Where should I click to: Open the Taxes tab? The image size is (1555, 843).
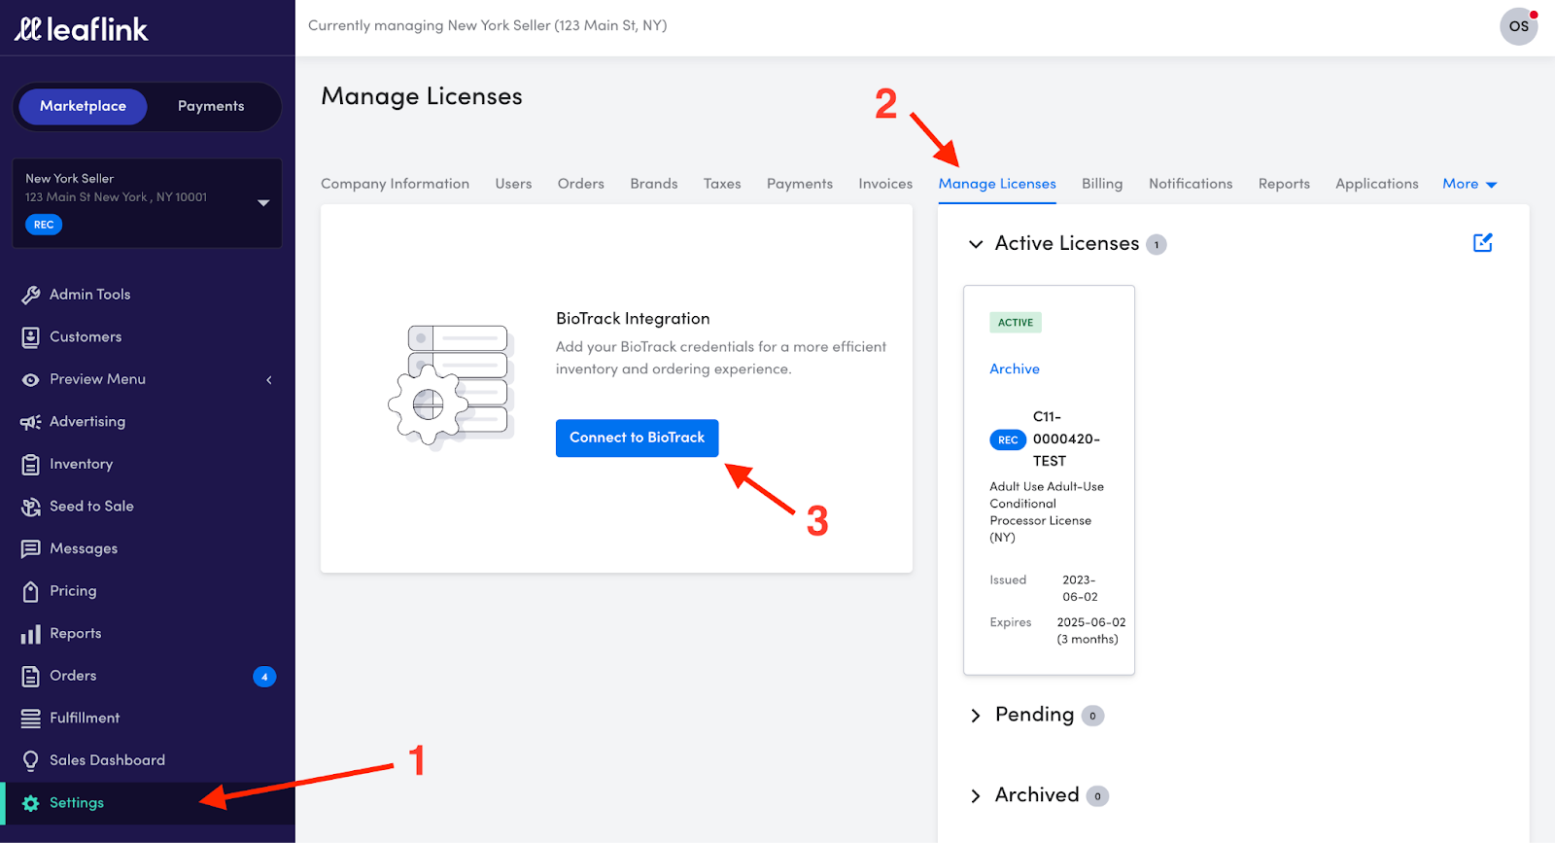pyautogui.click(x=722, y=184)
